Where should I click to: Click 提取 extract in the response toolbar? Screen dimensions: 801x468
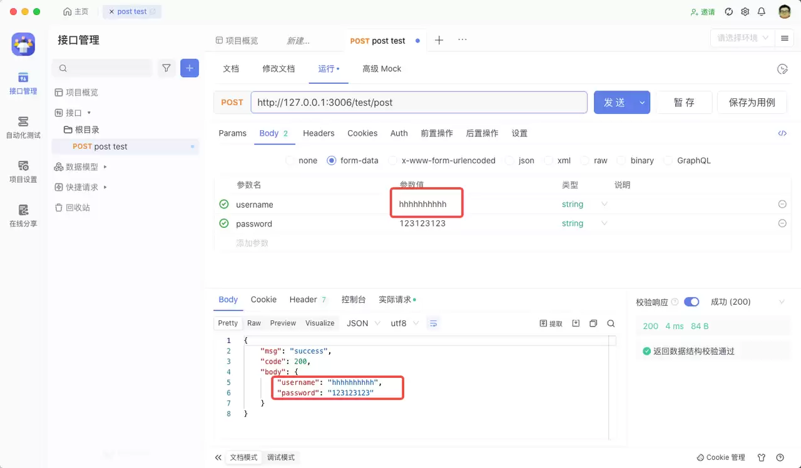tap(551, 323)
